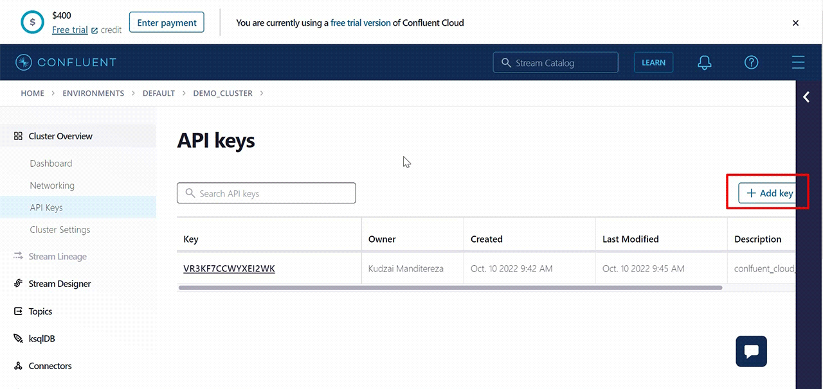Click the Stream Catalog search icon
823x389 pixels.
(506, 63)
